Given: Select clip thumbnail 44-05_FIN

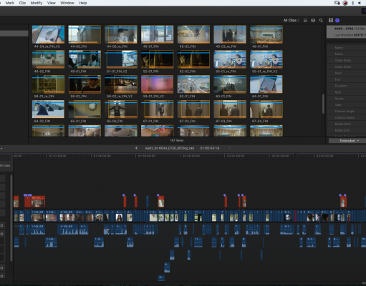Looking at the screenshot, I should coord(85,34).
